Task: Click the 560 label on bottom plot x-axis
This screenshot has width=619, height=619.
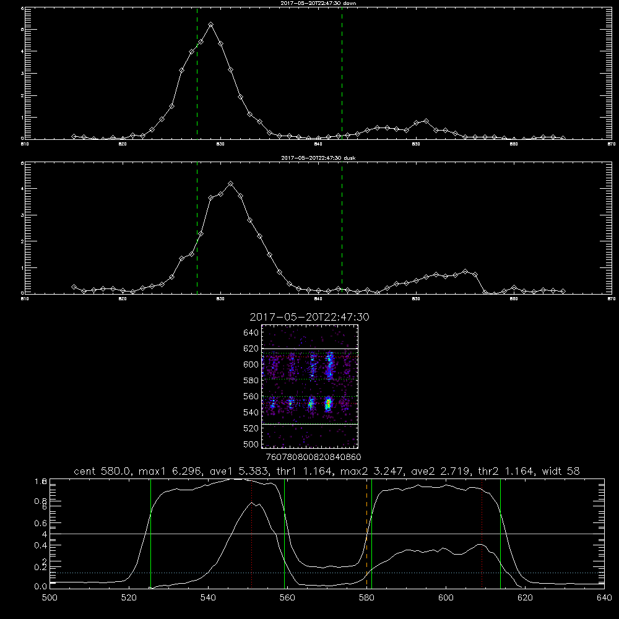Action: tap(287, 598)
